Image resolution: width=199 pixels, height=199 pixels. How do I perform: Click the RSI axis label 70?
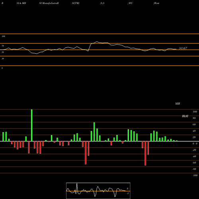[3, 46]
